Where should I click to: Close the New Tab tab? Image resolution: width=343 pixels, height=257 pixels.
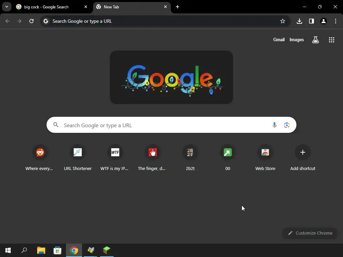click(x=165, y=7)
